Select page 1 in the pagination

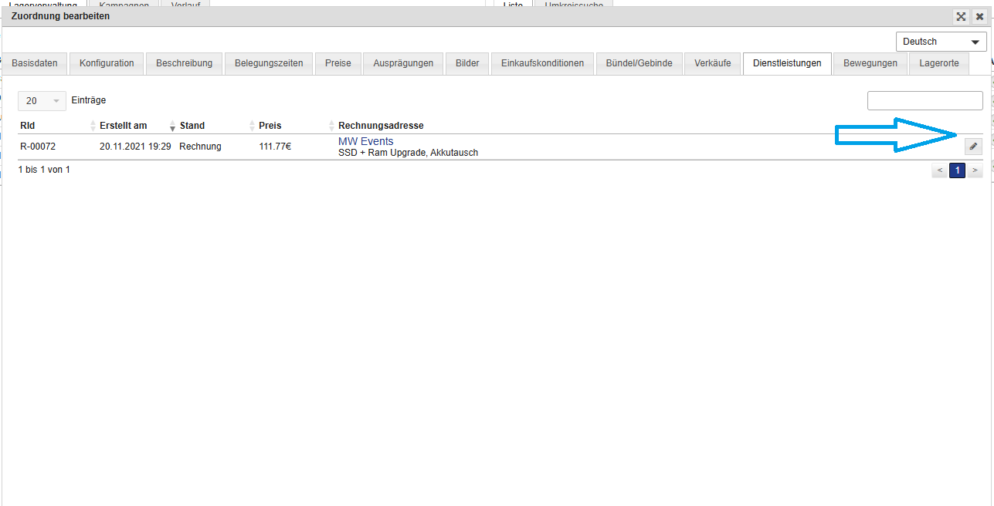(x=957, y=170)
